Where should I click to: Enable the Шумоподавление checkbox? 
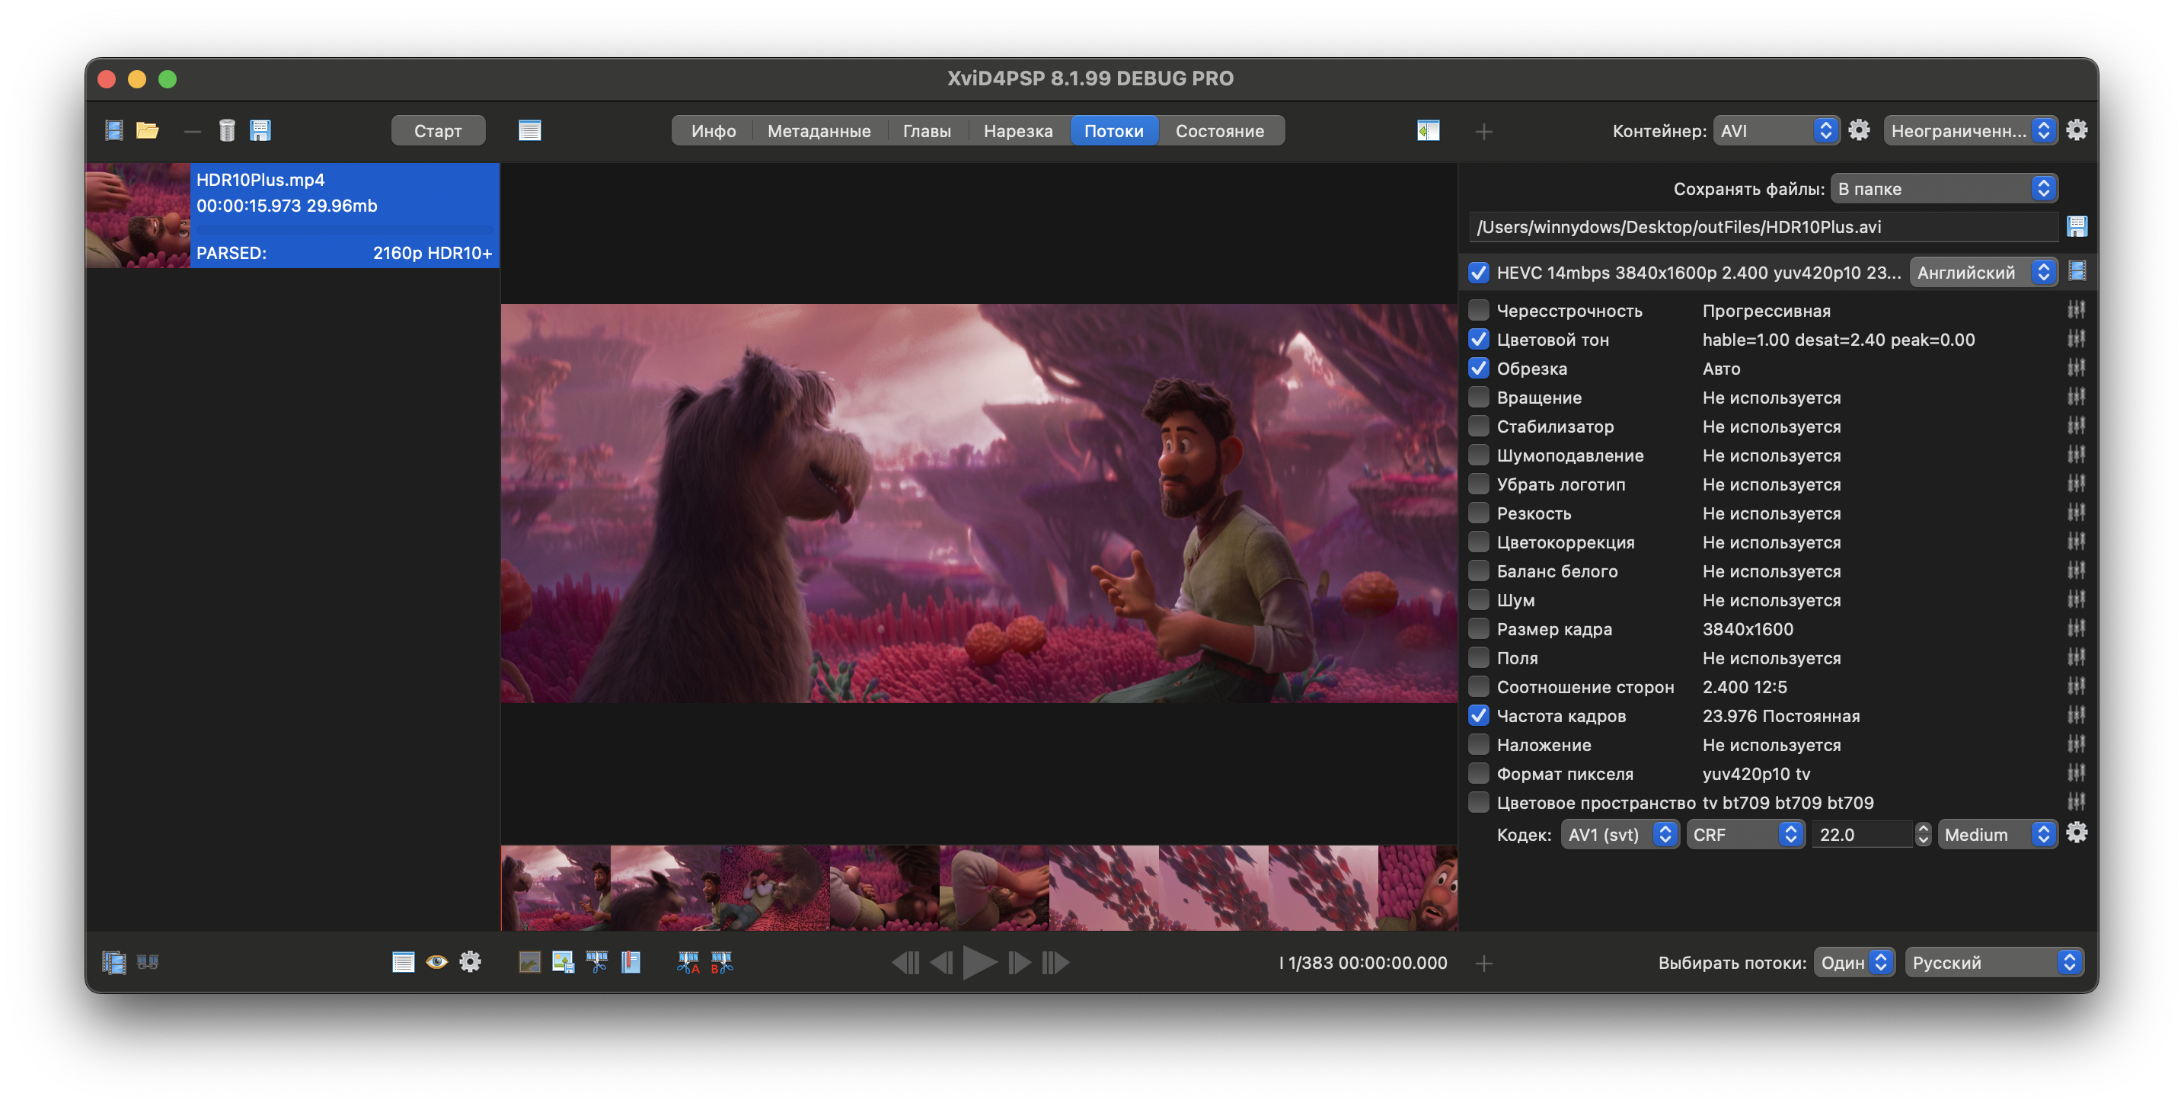click(x=1479, y=454)
